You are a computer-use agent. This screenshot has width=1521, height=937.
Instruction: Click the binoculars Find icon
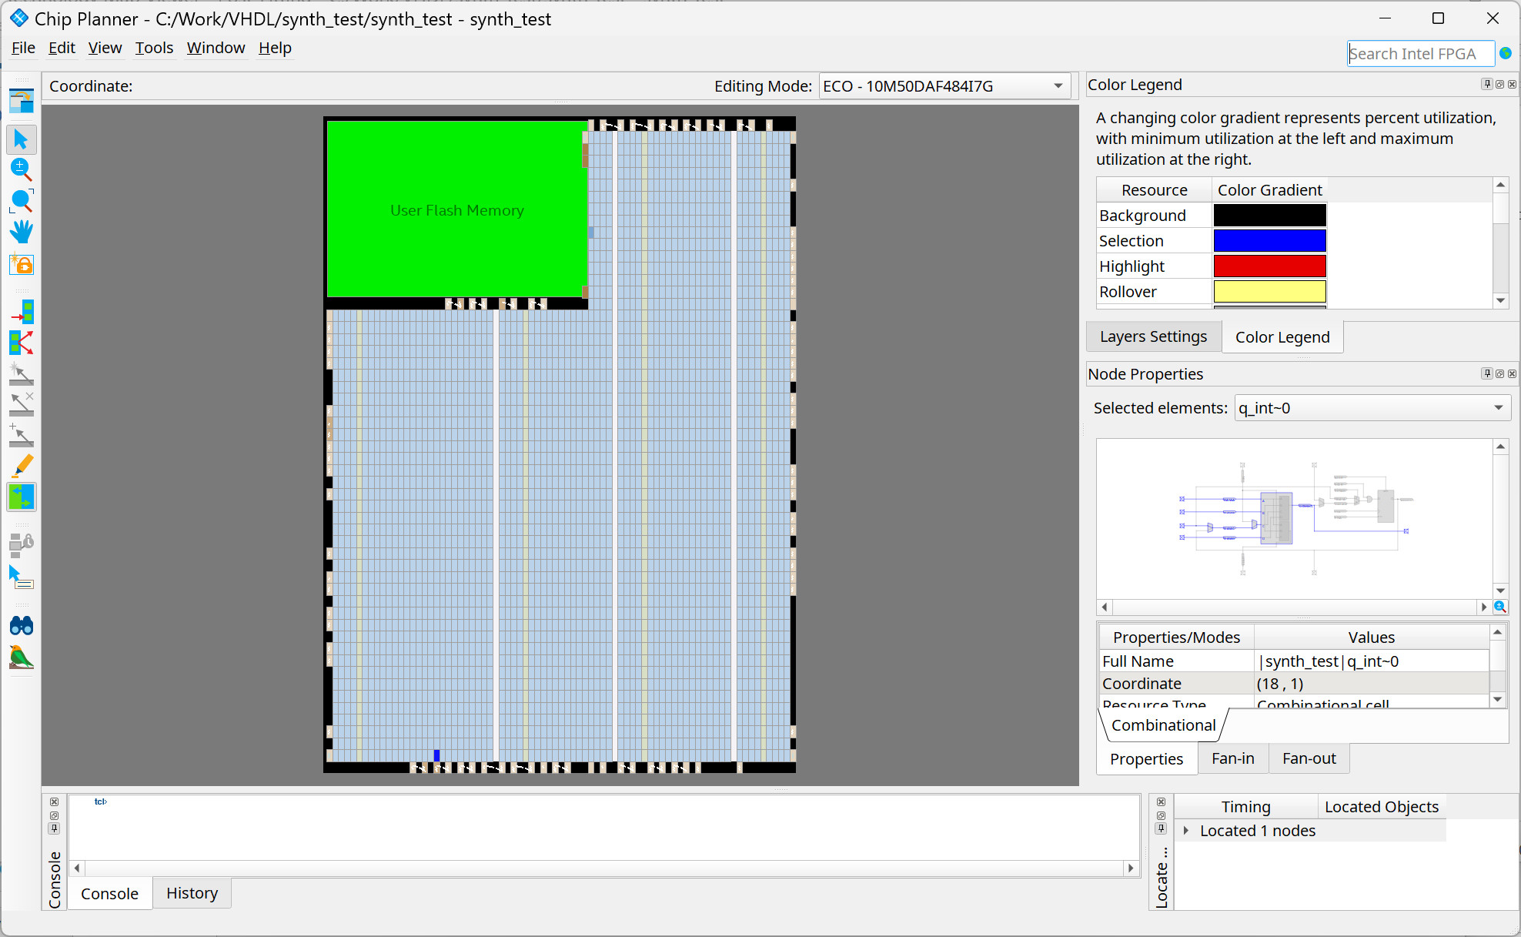(x=21, y=625)
